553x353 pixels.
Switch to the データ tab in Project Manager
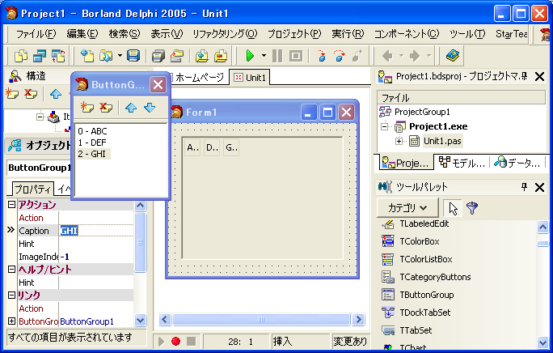click(517, 163)
